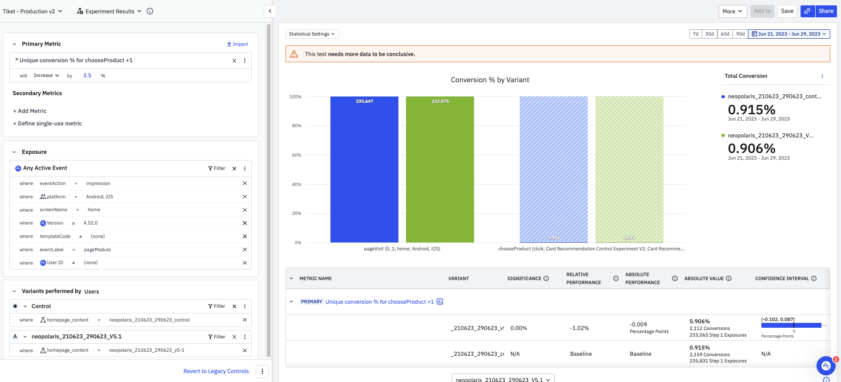Click Revert to Legacy Controls link

(x=216, y=371)
